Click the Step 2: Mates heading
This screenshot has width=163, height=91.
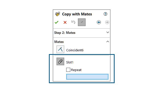pos(65,33)
